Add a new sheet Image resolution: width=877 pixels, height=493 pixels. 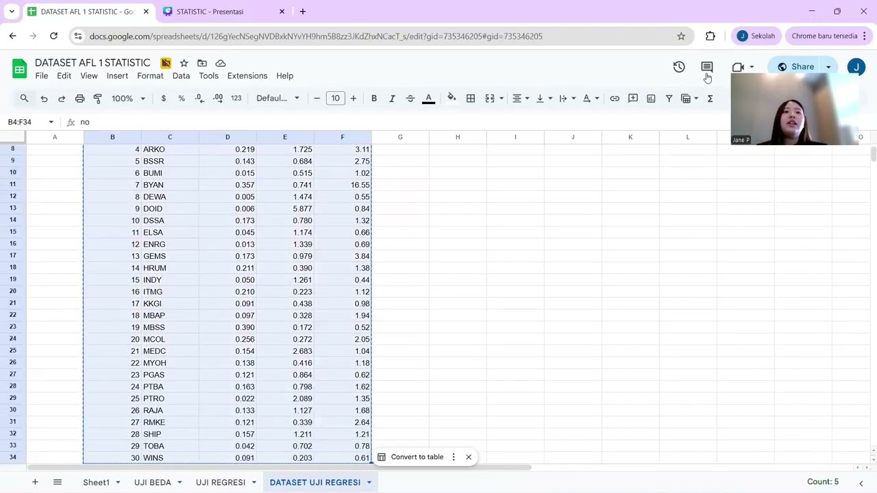(x=35, y=483)
